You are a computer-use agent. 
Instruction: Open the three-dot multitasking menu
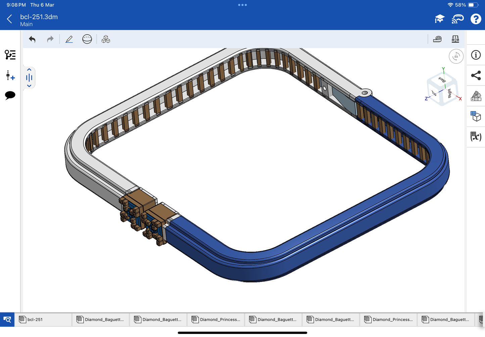tap(242, 5)
